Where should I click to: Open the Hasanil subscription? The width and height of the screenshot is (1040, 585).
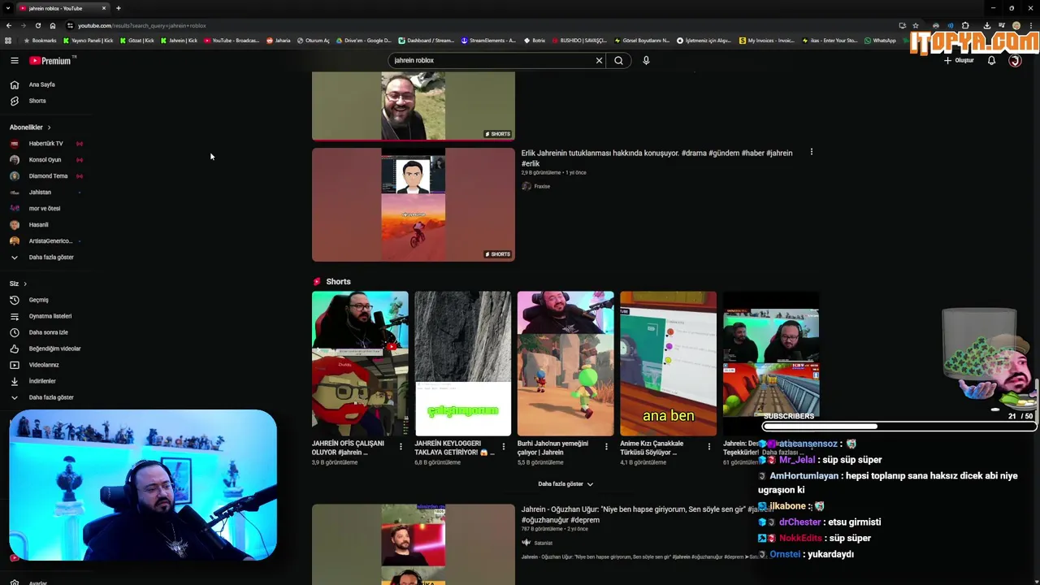(x=38, y=225)
